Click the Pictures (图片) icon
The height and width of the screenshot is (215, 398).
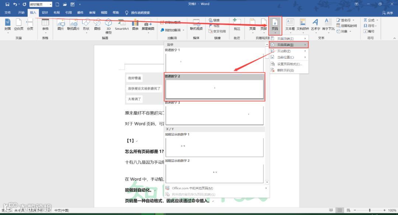(61, 25)
